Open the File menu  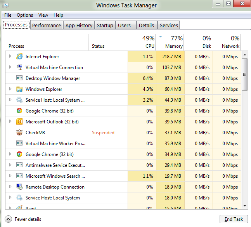click(x=8, y=15)
